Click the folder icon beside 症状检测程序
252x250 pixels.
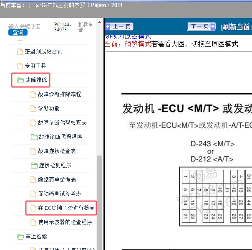point(34,166)
